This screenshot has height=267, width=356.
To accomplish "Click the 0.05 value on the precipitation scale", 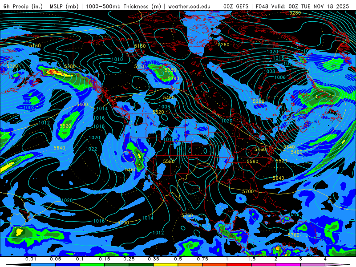I will pyautogui.click(x=55, y=259).
